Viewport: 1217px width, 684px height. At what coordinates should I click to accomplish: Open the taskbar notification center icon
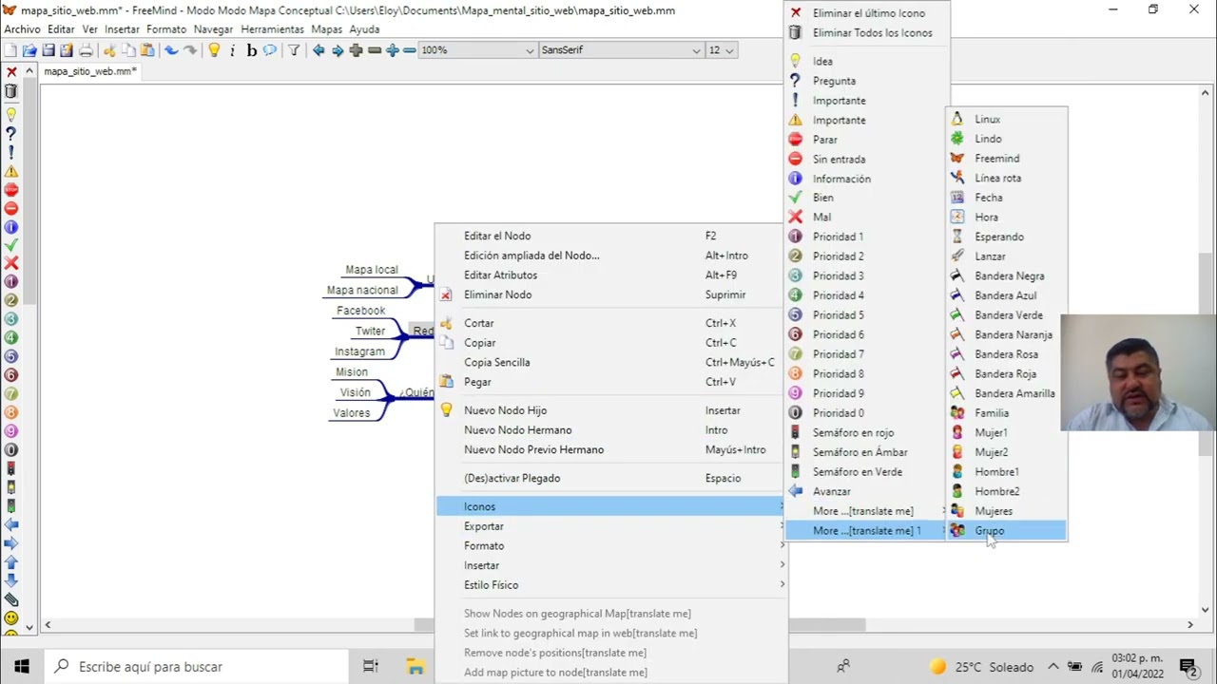click(x=1188, y=667)
